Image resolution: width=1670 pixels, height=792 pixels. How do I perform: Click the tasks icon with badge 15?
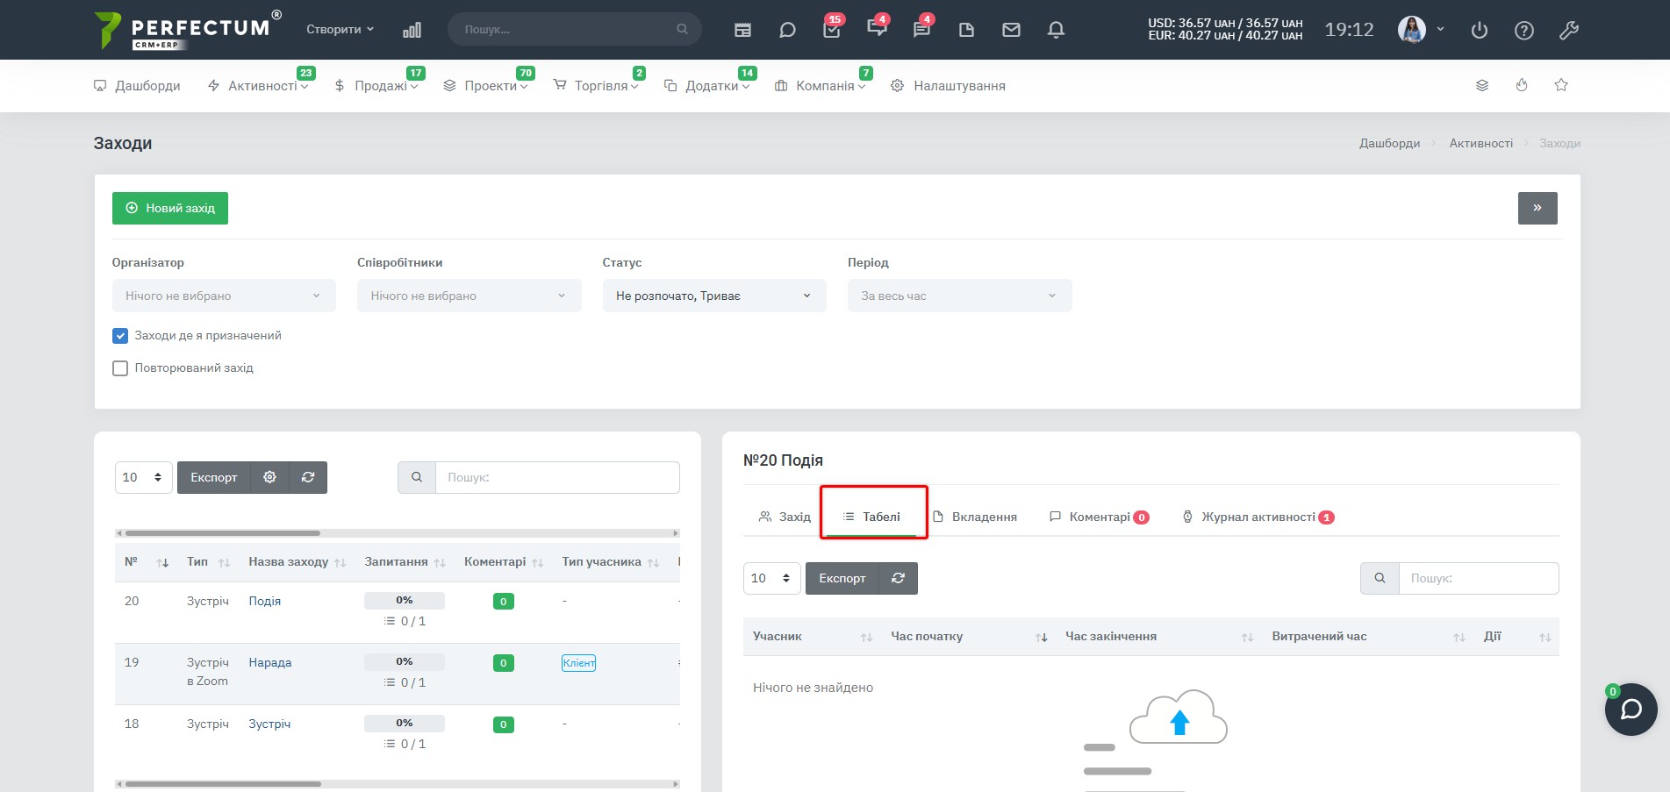(x=832, y=29)
